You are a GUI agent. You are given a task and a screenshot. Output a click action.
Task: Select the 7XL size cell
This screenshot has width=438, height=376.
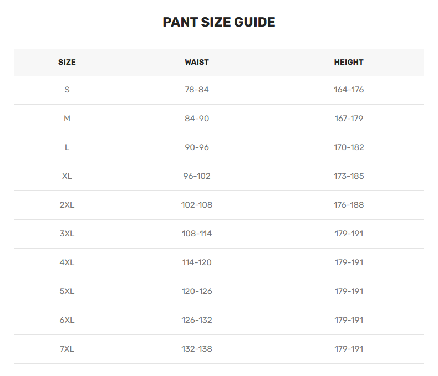pos(67,349)
